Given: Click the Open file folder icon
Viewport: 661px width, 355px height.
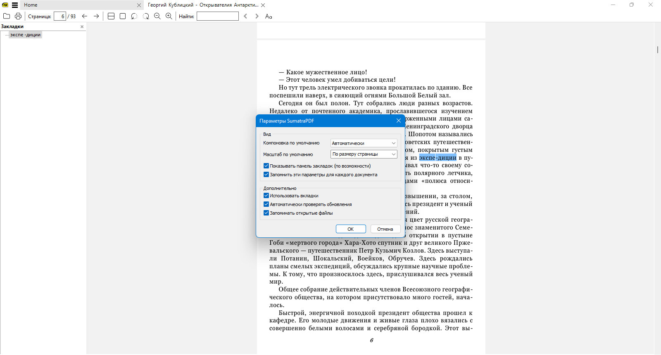Looking at the screenshot, I should tap(7, 16).
